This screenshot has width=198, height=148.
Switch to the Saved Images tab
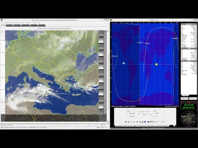tap(26, 25)
